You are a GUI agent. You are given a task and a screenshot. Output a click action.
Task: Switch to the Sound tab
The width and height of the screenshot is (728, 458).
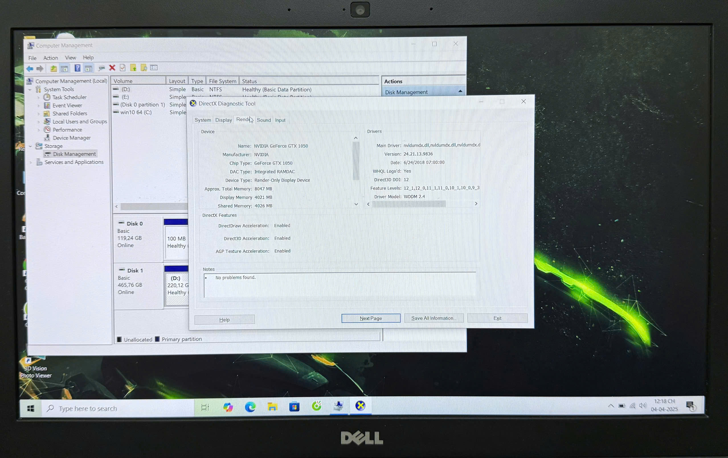[x=264, y=120]
